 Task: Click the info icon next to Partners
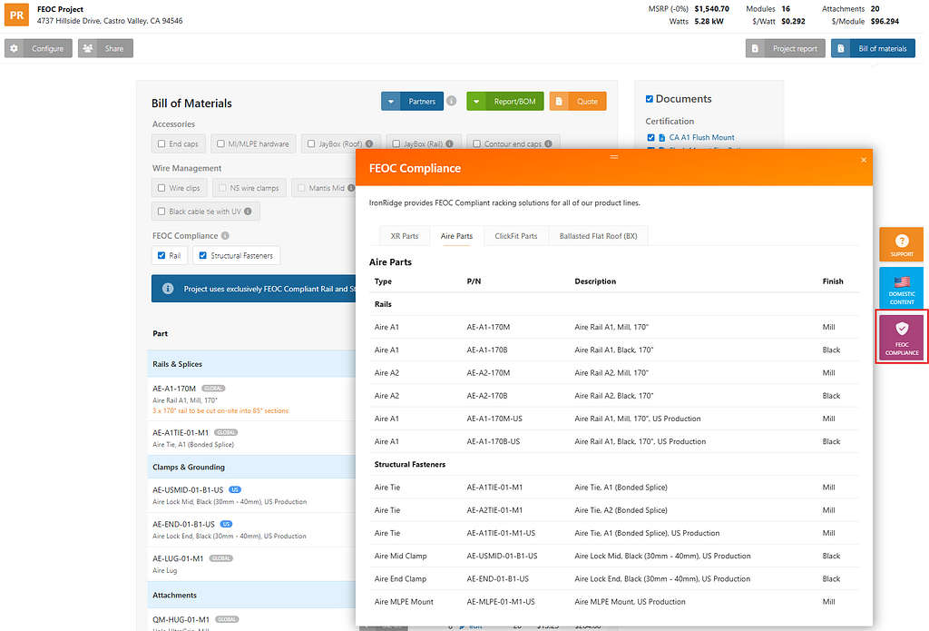point(451,102)
